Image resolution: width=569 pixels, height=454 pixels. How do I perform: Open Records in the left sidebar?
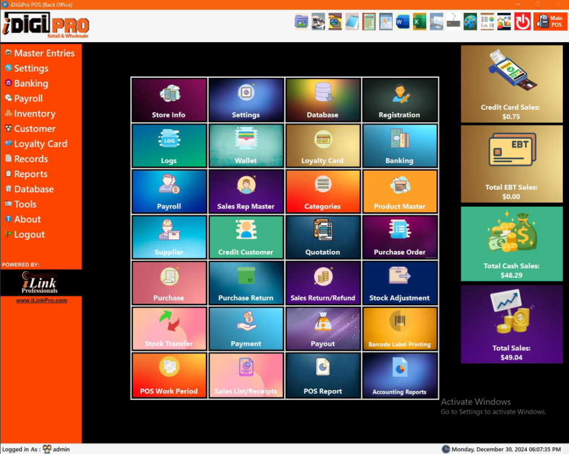click(27, 159)
